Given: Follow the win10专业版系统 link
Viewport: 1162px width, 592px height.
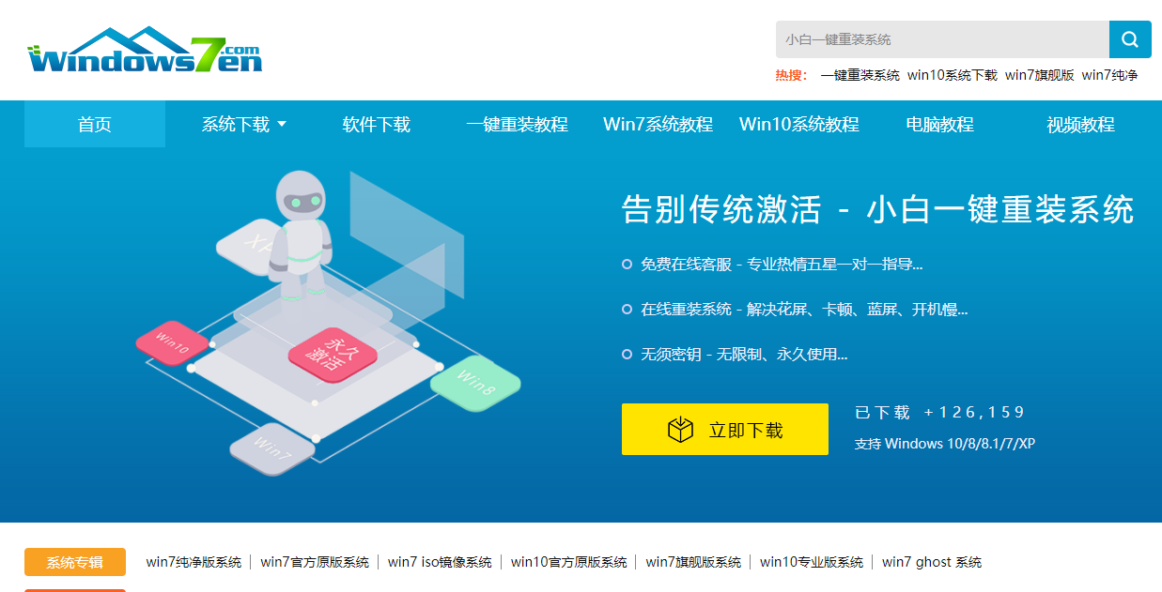Looking at the screenshot, I should coord(812,562).
